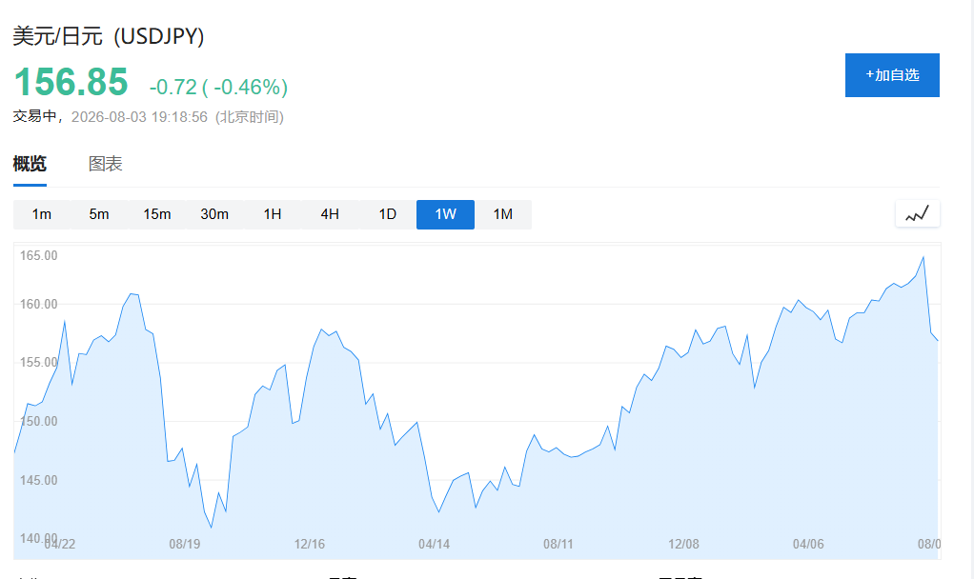Click the 12/16 date marker on axis

click(310, 545)
